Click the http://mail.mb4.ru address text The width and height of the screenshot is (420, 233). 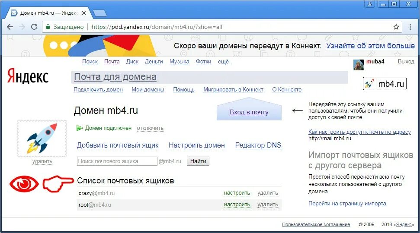point(330,139)
